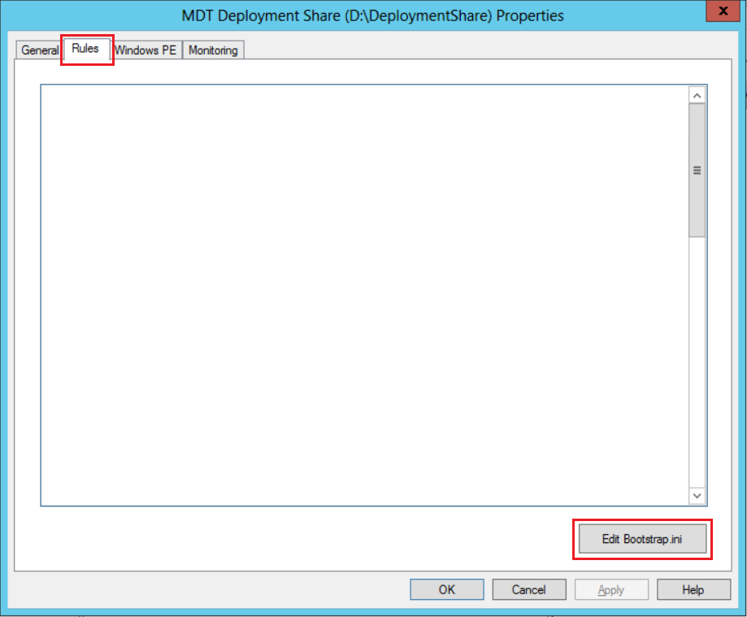Confirm with the OK button
The image size is (747, 617).
447,589
